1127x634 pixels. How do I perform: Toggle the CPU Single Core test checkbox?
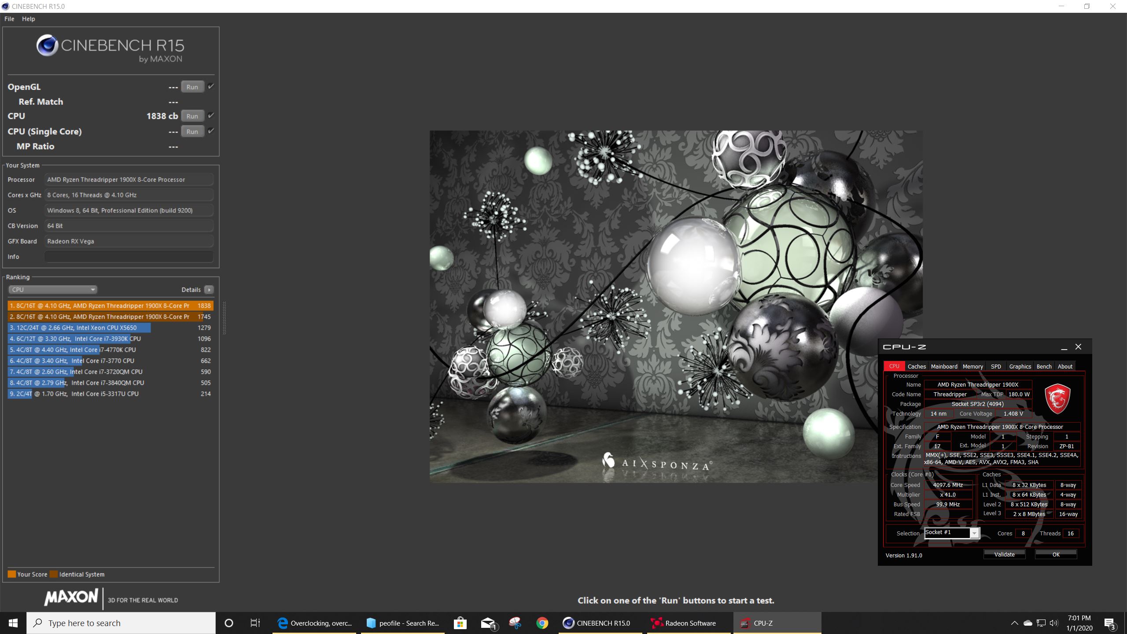[211, 131]
